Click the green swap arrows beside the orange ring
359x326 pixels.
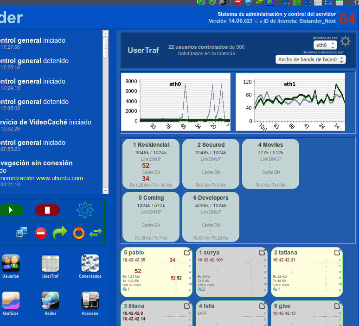point(96,233)
